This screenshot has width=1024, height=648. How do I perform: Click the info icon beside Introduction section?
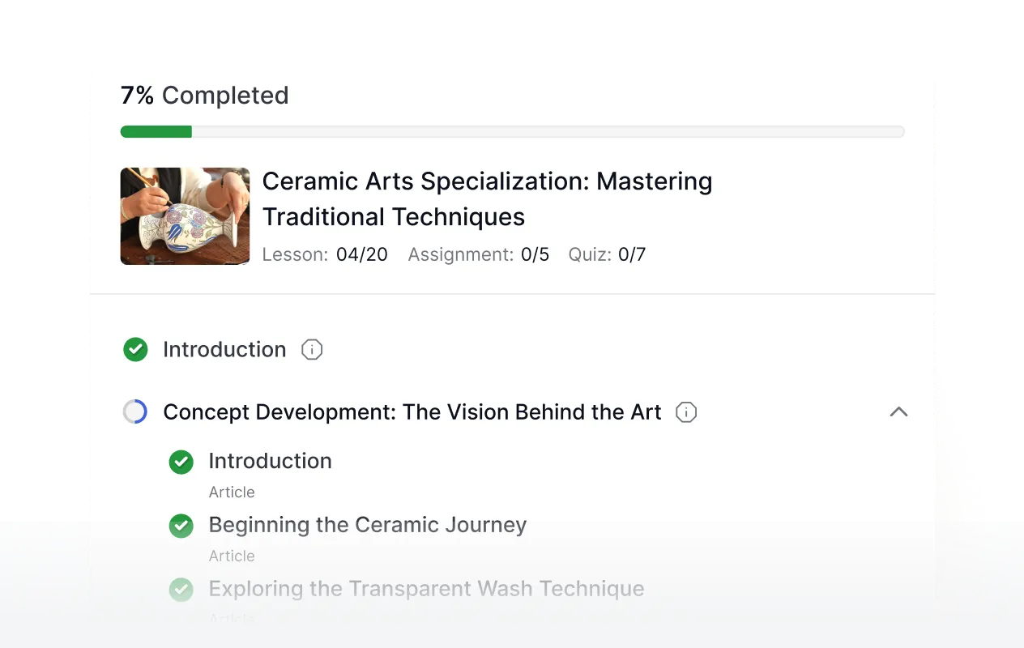pyautogui.click(x=312, y=350)
